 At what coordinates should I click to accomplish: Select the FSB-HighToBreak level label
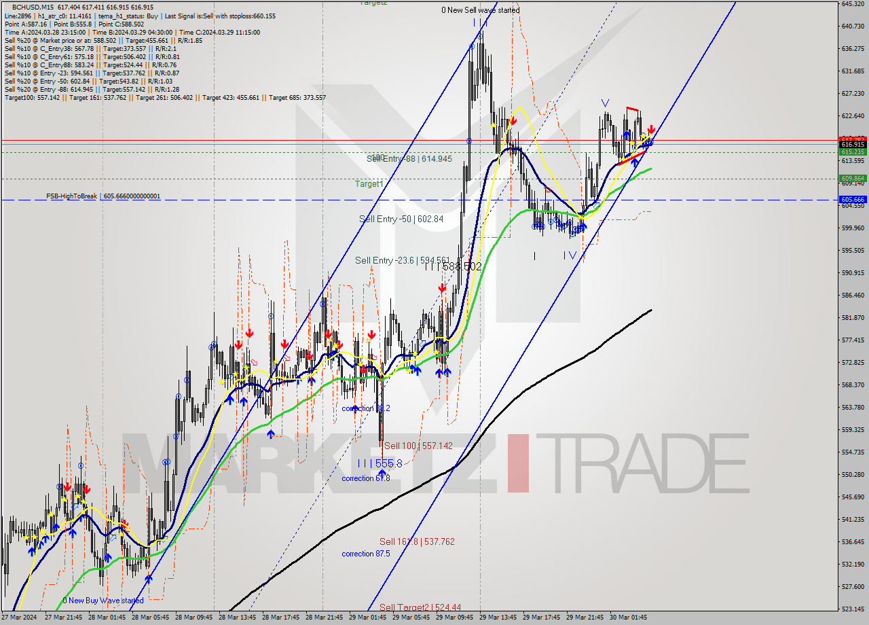(103, 196)
